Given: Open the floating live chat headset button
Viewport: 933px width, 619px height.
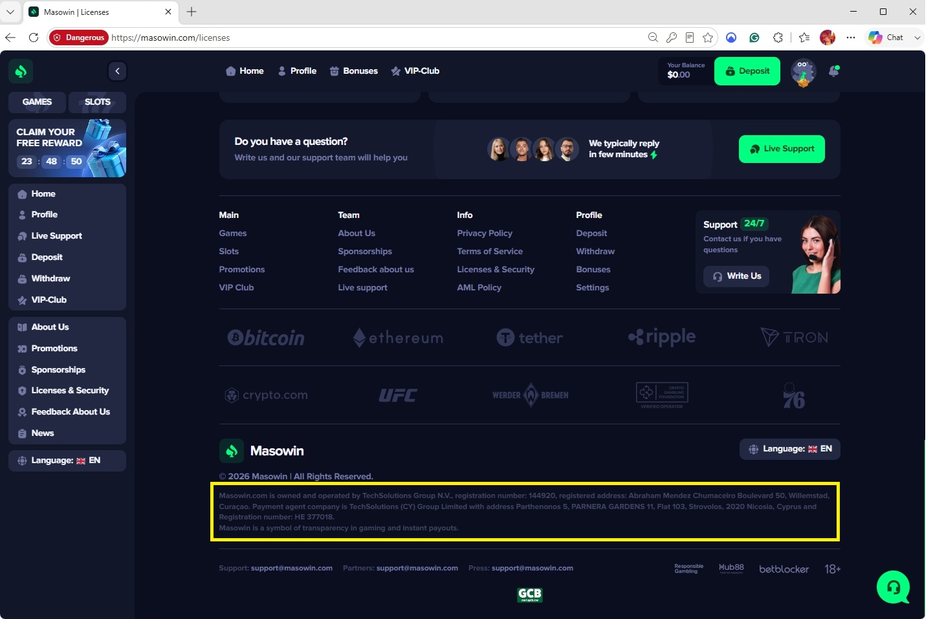Looking at the screenshot, I should [893, 587].
